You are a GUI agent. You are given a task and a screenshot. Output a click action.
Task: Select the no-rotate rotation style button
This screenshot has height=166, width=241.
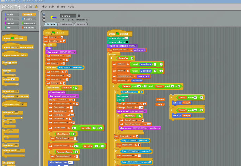(x=44, y=19)
